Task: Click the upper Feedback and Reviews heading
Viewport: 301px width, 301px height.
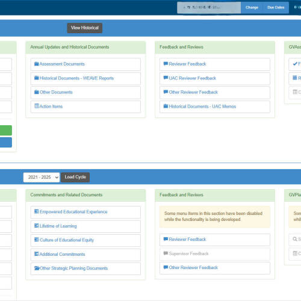Action: [x=181, y=47]
